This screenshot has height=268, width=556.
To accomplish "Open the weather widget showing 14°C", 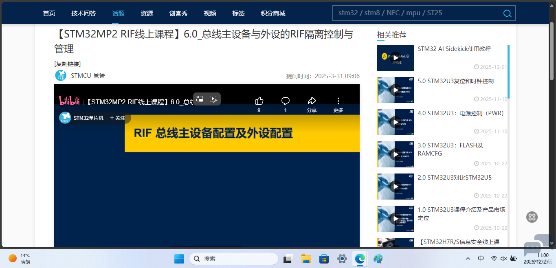I will pos(20,259).
